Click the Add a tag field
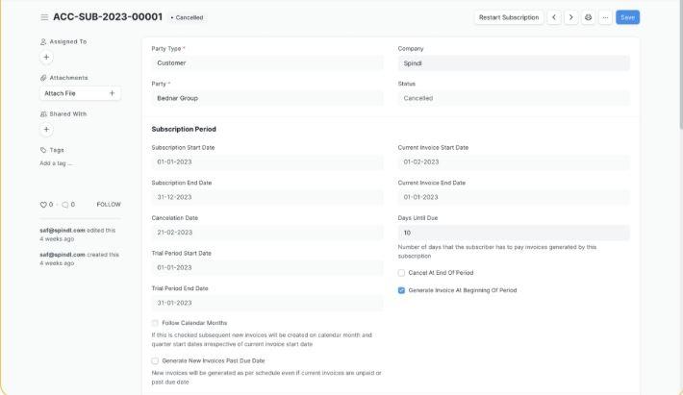Screen dimensions: 683x395 [56, 162]
